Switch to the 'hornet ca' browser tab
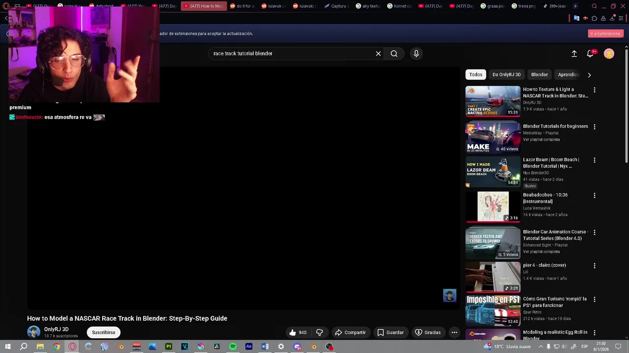 (x=400, y=6)
